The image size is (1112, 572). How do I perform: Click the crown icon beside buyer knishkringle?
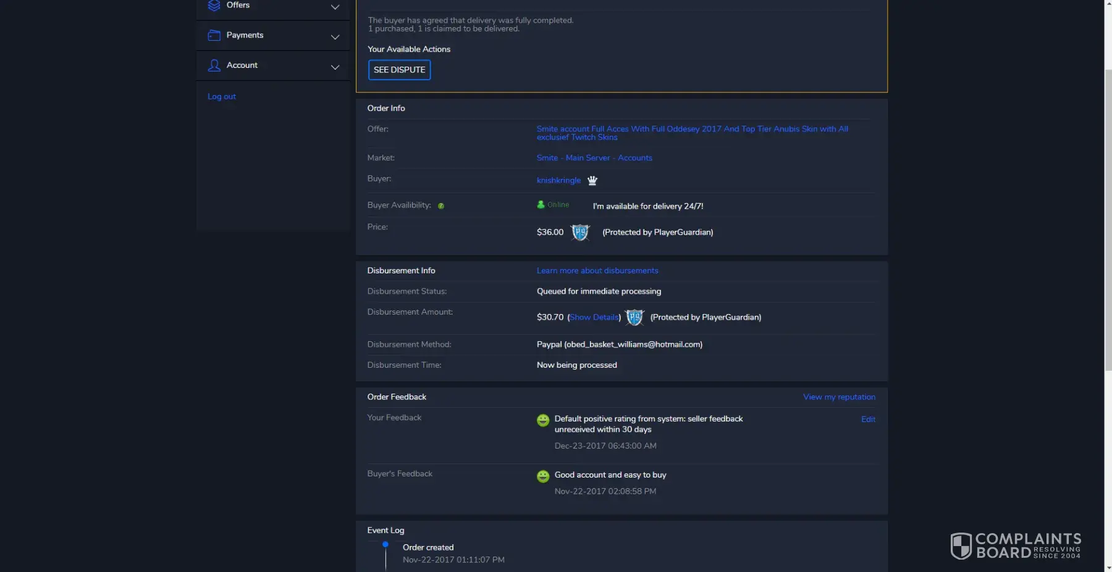pyautogui.click(x=592, y=180)
